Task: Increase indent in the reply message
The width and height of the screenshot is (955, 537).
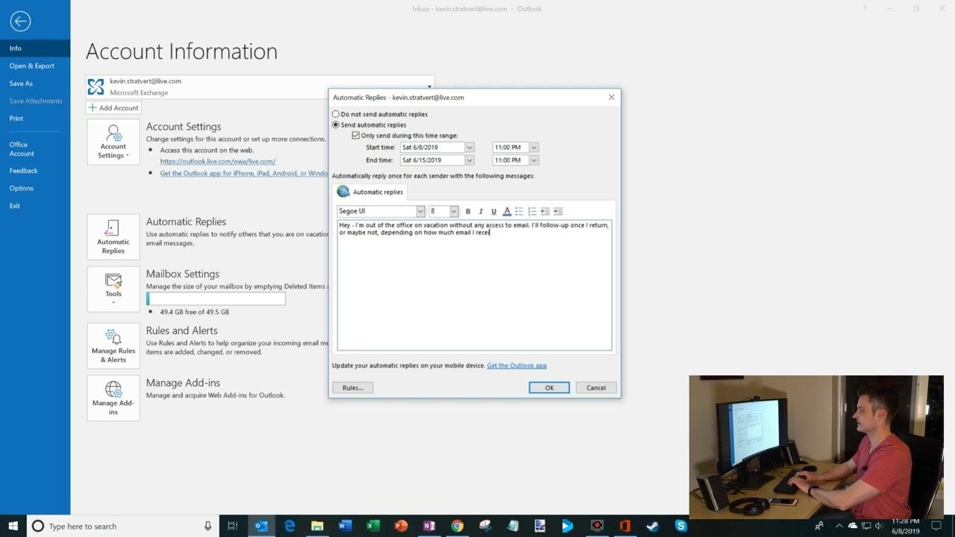Action: [557, 212]
